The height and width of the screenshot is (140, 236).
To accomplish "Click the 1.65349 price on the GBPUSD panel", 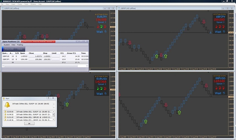I will click(219, 81).
